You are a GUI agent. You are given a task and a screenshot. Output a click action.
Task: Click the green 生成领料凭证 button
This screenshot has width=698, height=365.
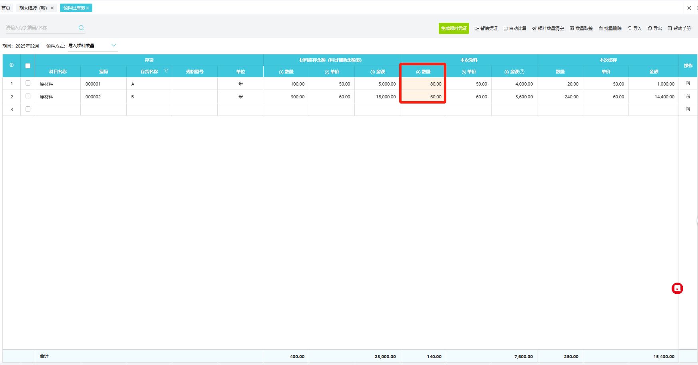tap(453, 28)
